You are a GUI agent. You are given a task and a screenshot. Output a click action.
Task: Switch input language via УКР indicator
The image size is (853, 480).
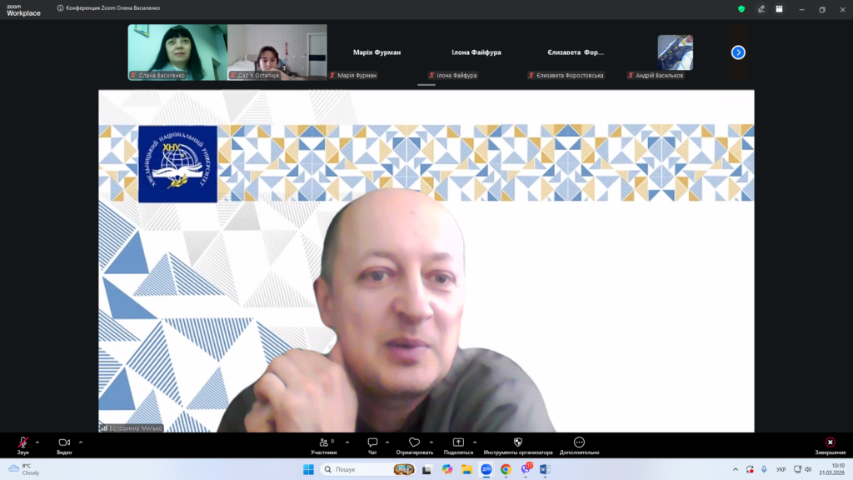pos(781,469)
